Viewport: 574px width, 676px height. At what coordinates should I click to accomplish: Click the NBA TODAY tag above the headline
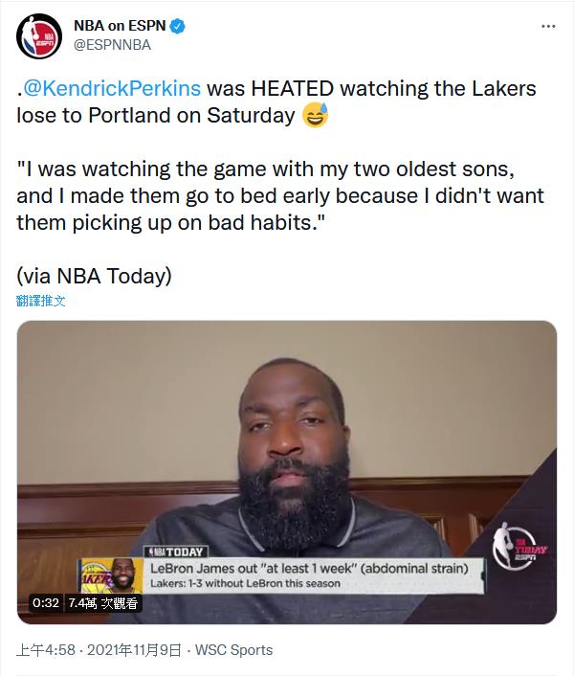pos(175,552)
